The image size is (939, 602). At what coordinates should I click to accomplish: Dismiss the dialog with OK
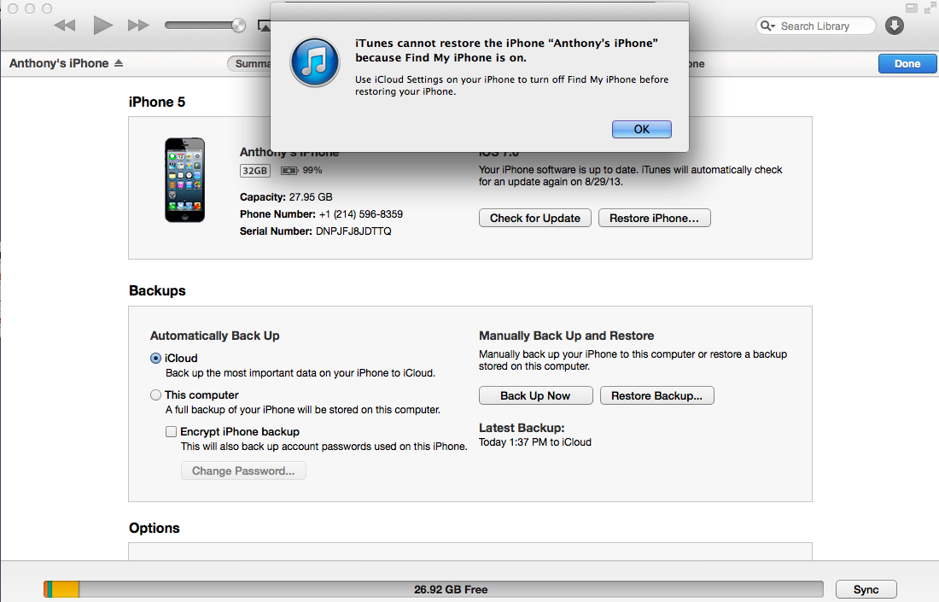(x=641, y=130)
